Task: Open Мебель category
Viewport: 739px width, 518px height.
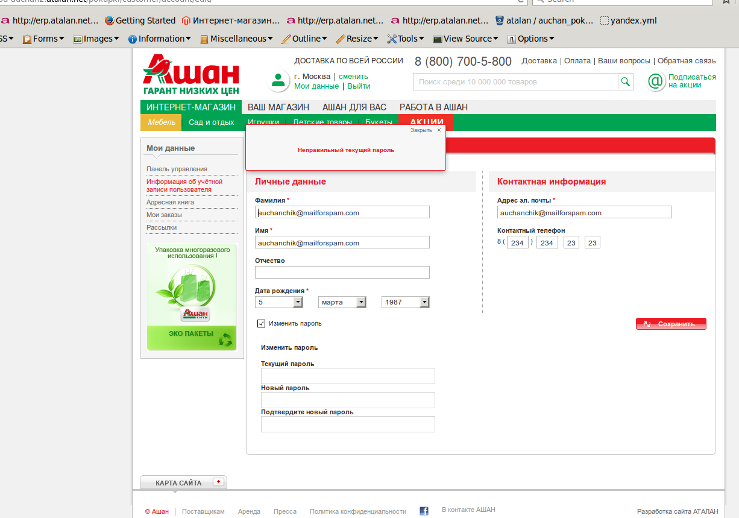Action: [x=161, y=122]
